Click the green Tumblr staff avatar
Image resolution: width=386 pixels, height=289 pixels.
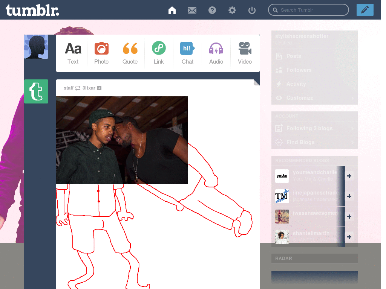36,91
